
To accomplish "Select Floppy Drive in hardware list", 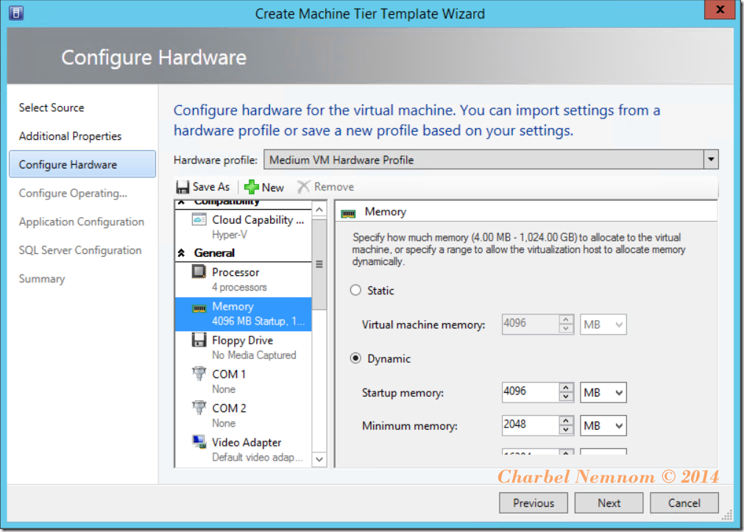I will coord(244,348).
